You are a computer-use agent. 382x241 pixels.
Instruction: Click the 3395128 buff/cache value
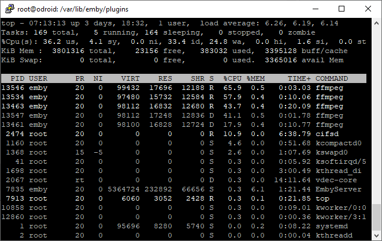pos(281,51)
